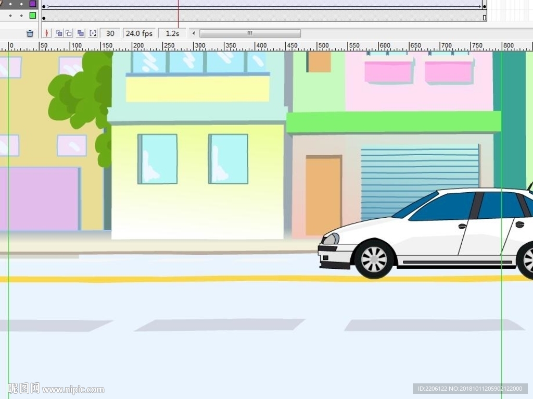Click the timeline scrollbar left arrow
Viewport: 533px width, 399px height.
tap(194, 33)
